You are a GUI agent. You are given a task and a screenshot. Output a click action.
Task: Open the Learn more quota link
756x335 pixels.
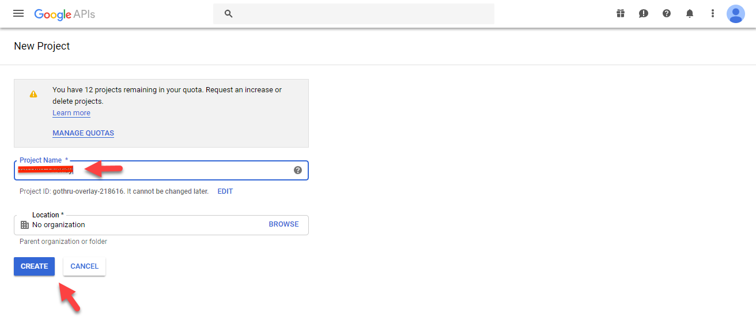pyautogui.click(x=71, y=112)
